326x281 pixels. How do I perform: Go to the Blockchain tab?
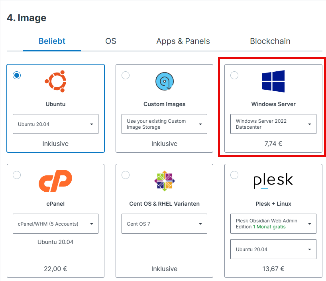(270, 41)
